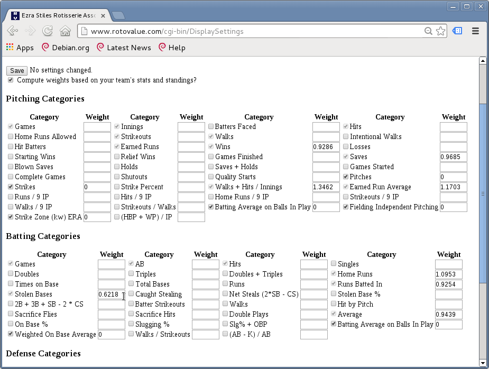
Task: Uncheck Strike Zone (kw) ERA checkbox
Action: tap(11, 217)
